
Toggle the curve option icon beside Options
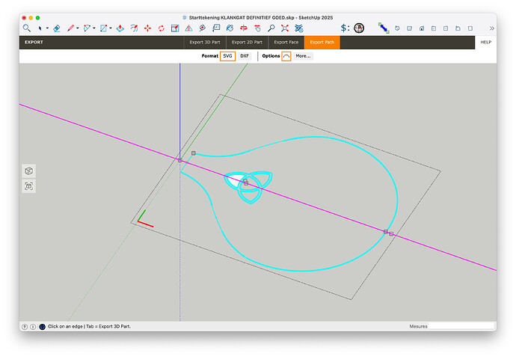click(286, 56)
